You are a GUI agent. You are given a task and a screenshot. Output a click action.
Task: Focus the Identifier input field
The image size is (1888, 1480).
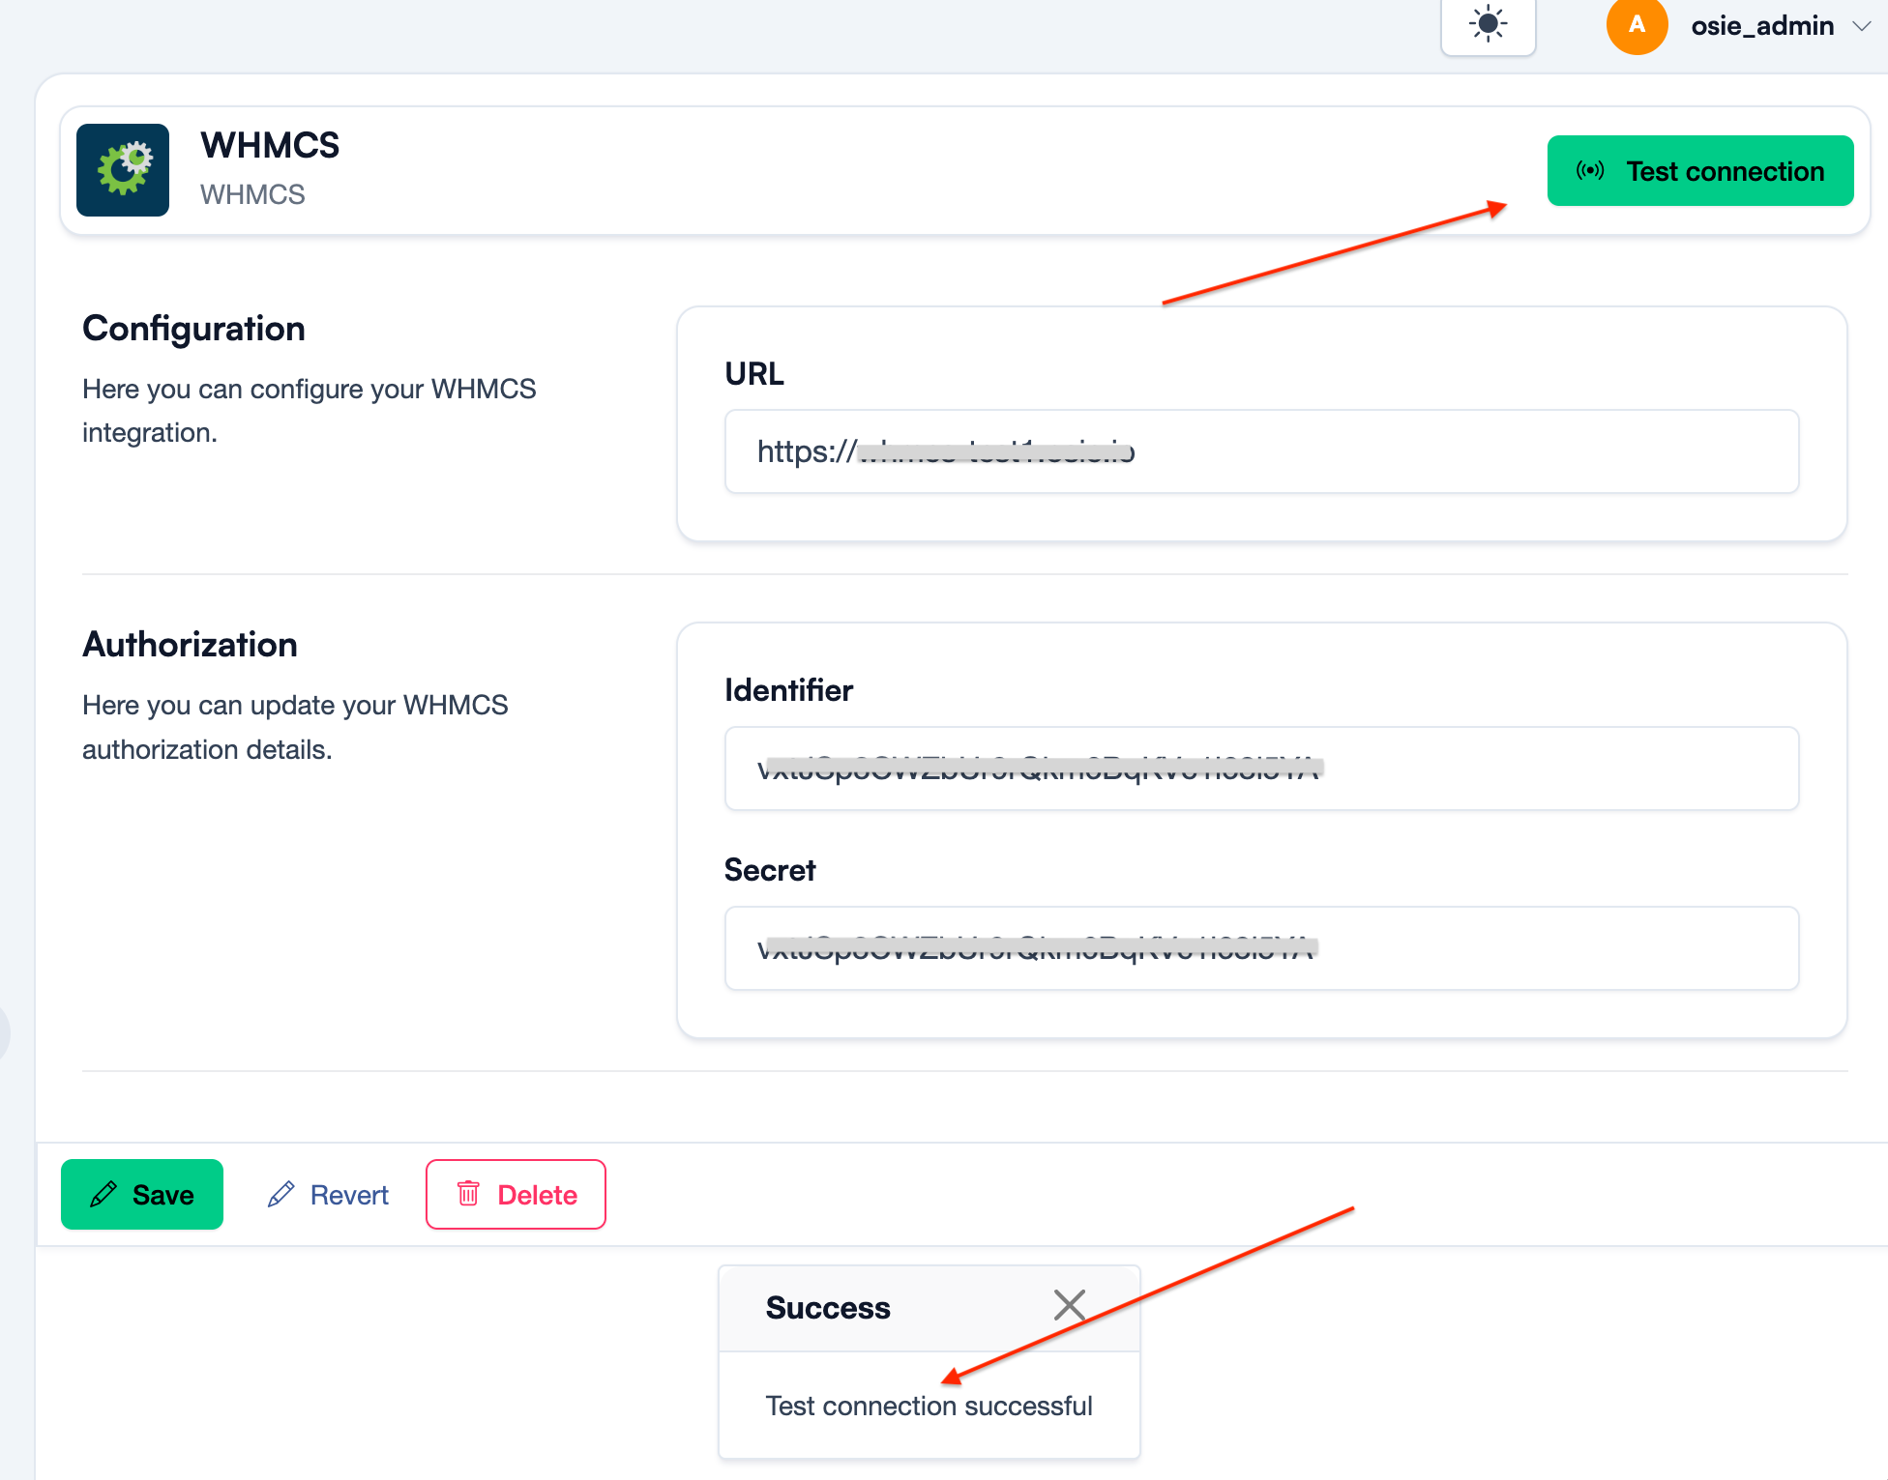click(x=1261, y=769)
